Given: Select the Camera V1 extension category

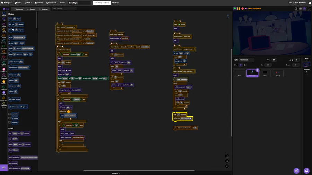Looking at the screenshot, I should pos(3,70).
